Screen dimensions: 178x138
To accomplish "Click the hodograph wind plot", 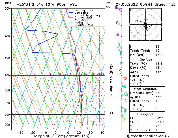I will tap(145, 24).
